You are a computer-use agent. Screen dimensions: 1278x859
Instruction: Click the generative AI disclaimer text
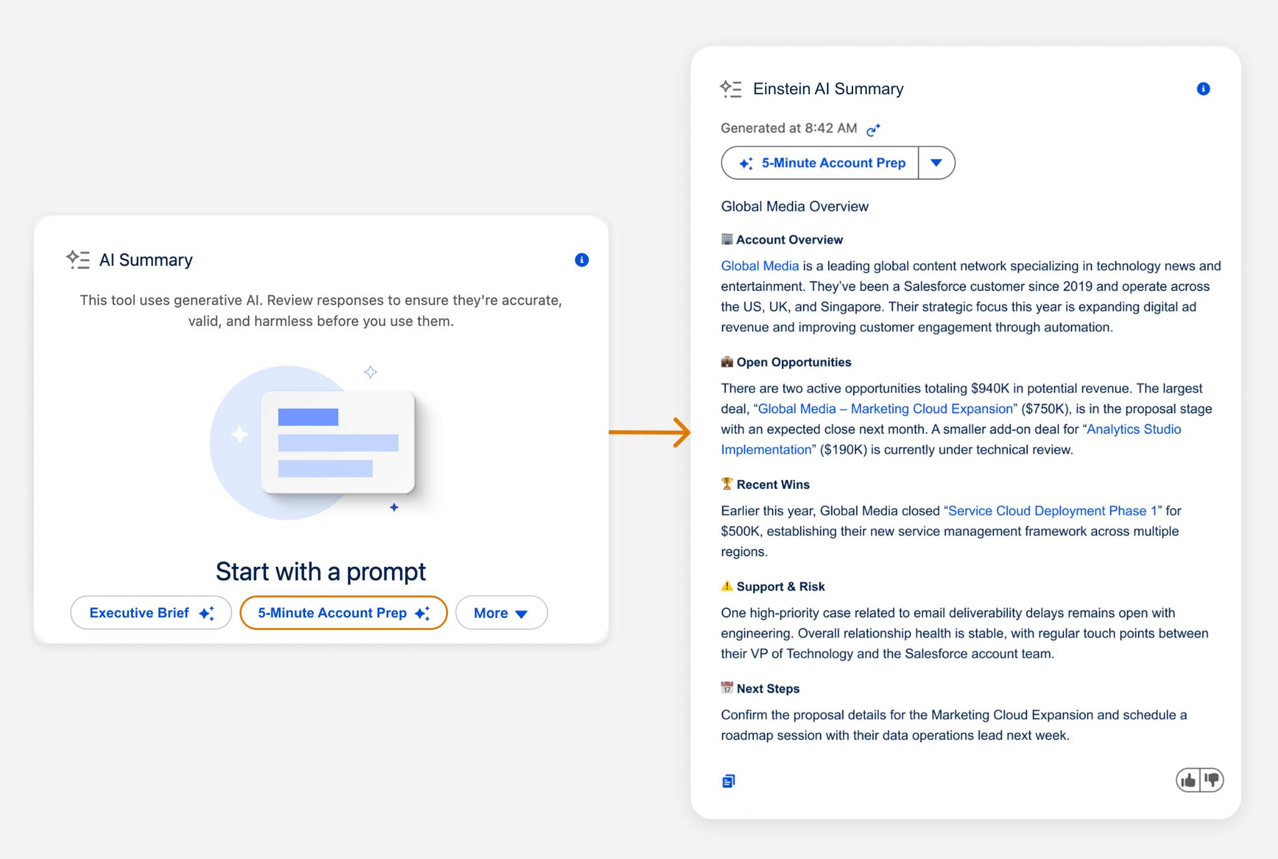pos(321,310)
